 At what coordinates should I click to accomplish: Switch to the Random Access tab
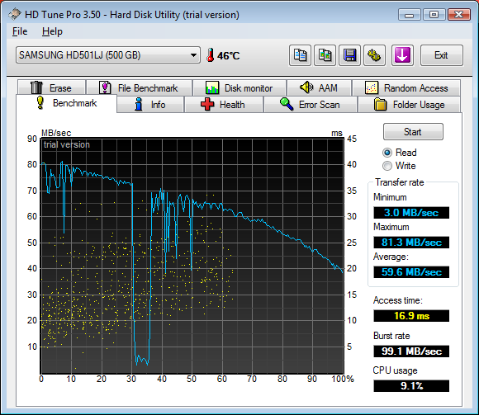pyautogui.click(x=406, y=88)
